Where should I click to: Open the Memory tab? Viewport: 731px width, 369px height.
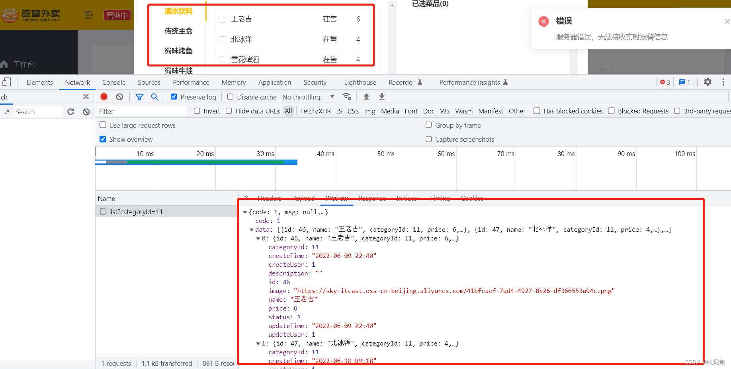[x=234, y=82]
